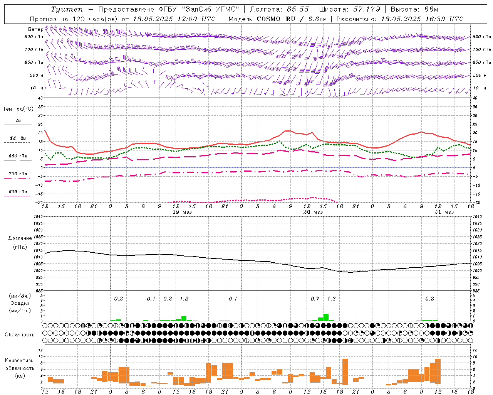Click "10 м" label left of wind panel
This screenshot has height=395, width=493.
point(37,88)
